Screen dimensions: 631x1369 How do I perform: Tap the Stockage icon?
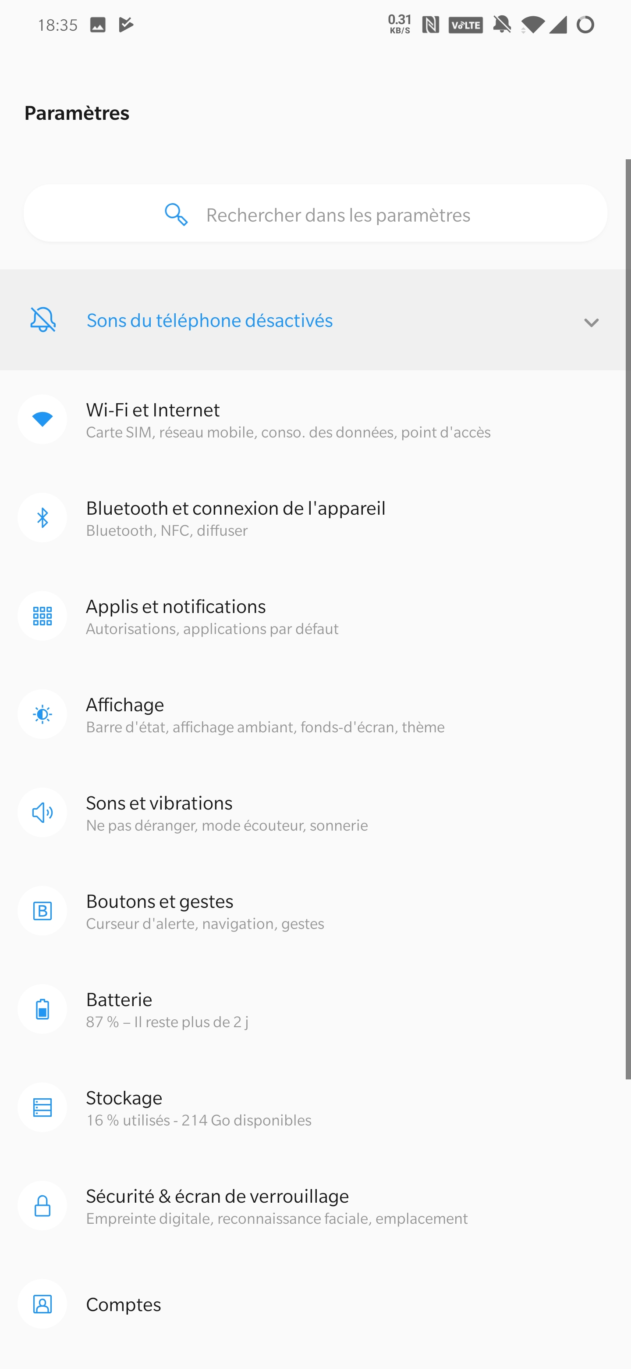(x=43, y=1107)
